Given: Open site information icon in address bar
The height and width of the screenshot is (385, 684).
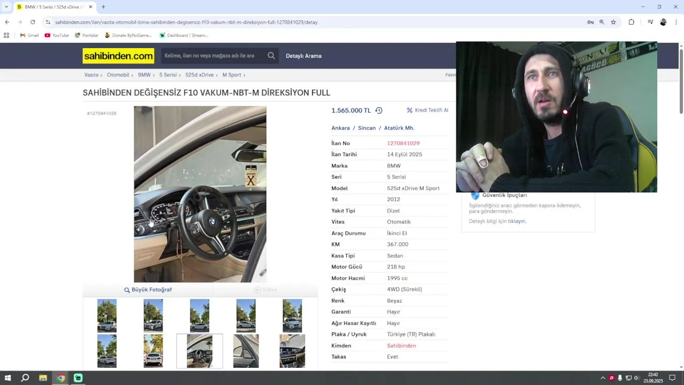Looking at the screenshot, I should pos(48,22).
